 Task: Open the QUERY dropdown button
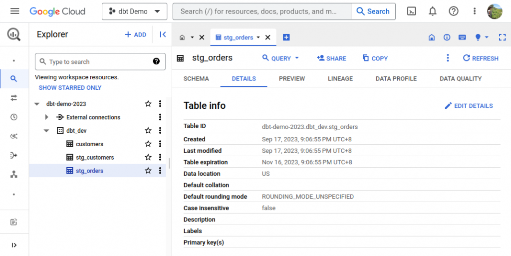(280, 58)
